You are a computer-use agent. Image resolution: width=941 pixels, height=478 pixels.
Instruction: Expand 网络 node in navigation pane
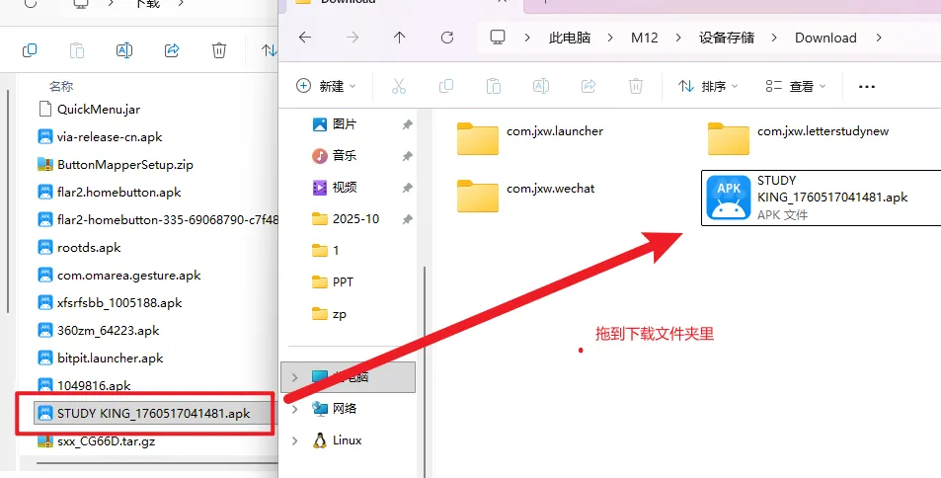pos(294,409)
